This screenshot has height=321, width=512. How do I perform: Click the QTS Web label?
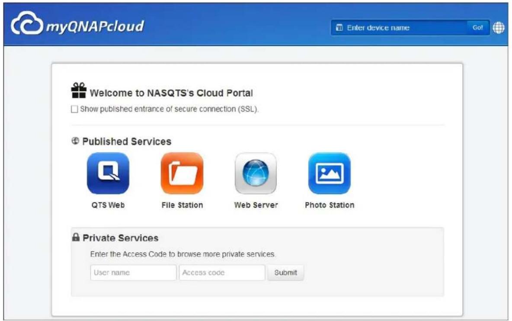click(x=108, y=205)
